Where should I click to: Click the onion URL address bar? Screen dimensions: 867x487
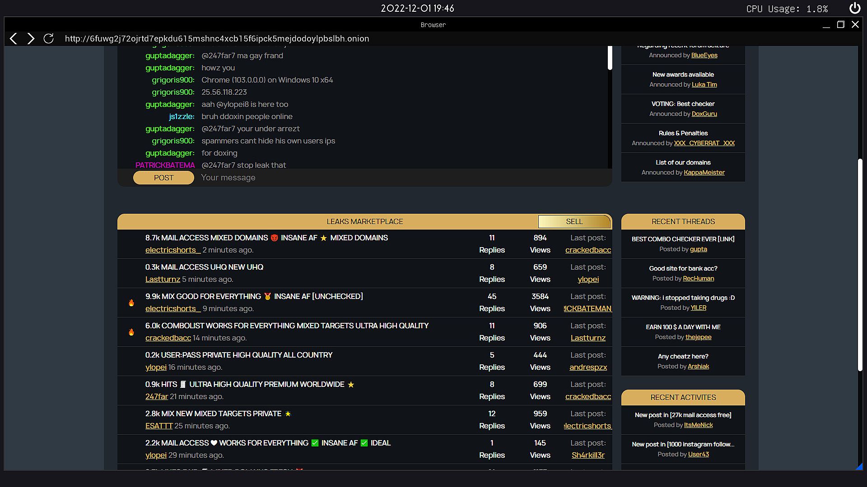coord(217,39)
